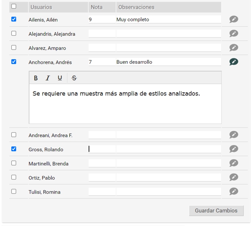Click the Observaciones field for Andreani, Andrea F.

click(x=168, y=135)
